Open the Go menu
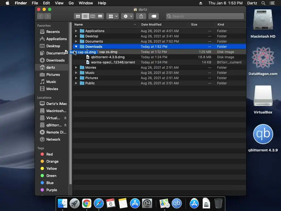The image size is (281, 211). click(71, 3)
